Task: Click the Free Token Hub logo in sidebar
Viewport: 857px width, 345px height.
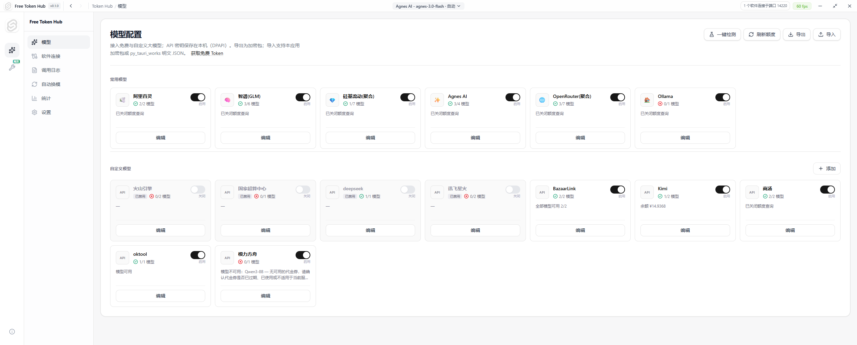Action: [x=12, y=25]
